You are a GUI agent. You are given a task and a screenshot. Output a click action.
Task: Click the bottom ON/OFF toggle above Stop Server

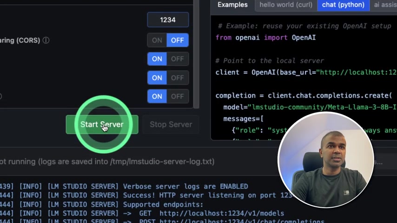pos(168,97)
